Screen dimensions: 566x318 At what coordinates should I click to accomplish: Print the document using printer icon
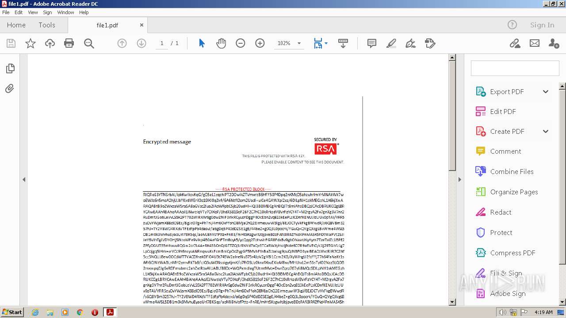69,43
